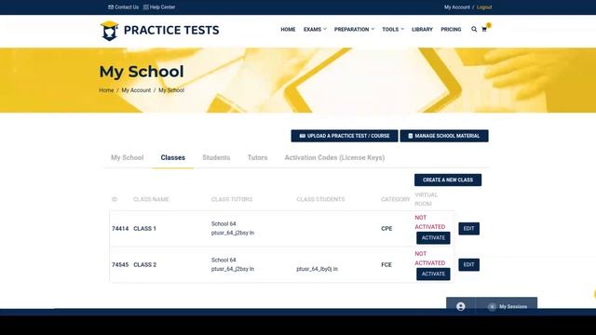Click the round icon beside My Sessions

(492, 306)
